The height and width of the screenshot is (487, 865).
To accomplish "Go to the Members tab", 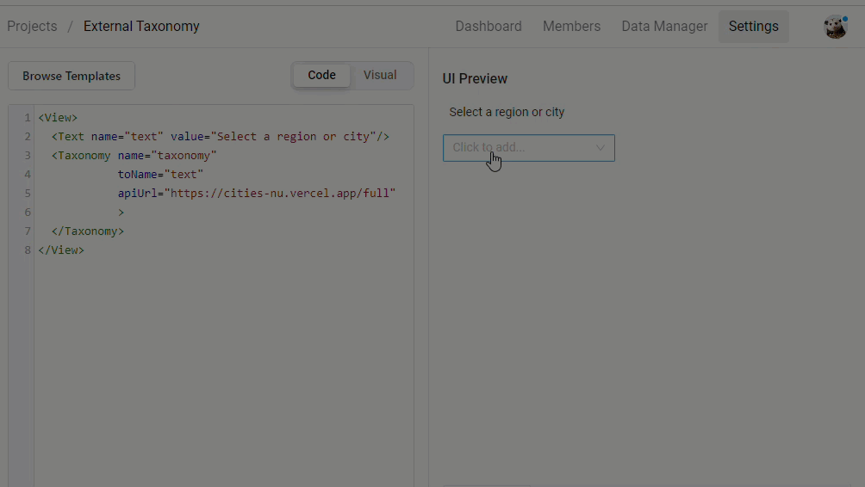I will (571, 27).
